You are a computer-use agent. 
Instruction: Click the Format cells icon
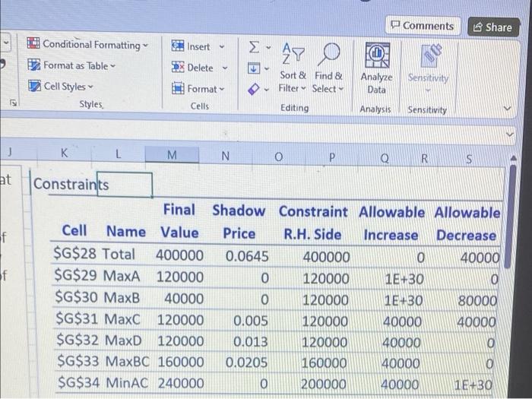[x=178, y=88]
